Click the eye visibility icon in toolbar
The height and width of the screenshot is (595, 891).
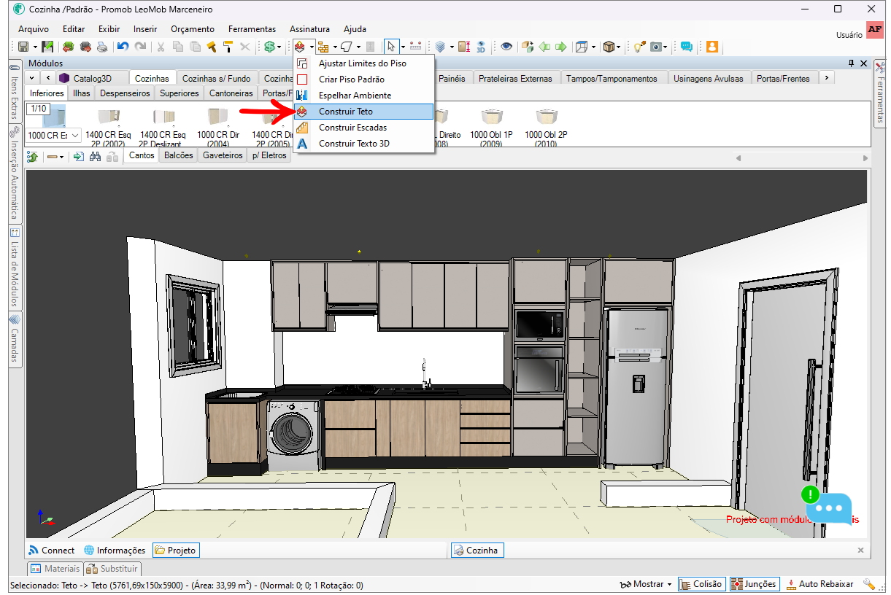(506, 47)
